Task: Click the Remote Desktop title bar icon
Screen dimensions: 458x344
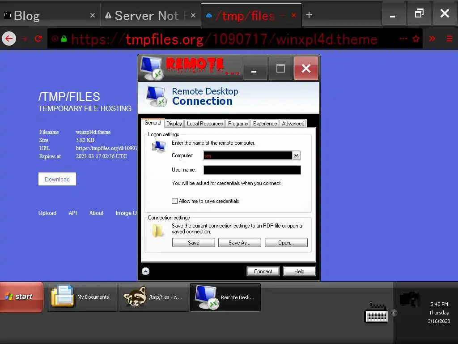Action: [152, 68]
